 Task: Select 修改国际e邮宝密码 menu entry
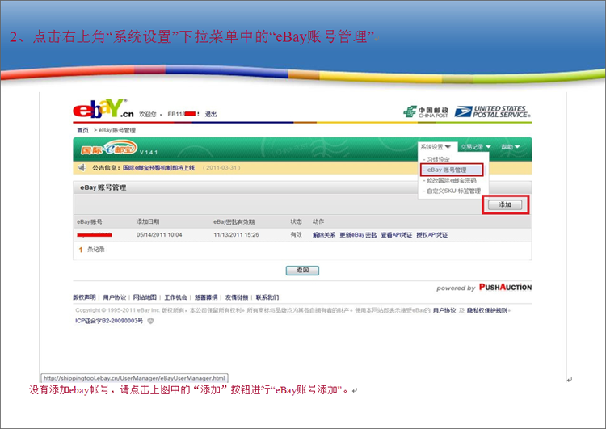click(x=452, y=180)
